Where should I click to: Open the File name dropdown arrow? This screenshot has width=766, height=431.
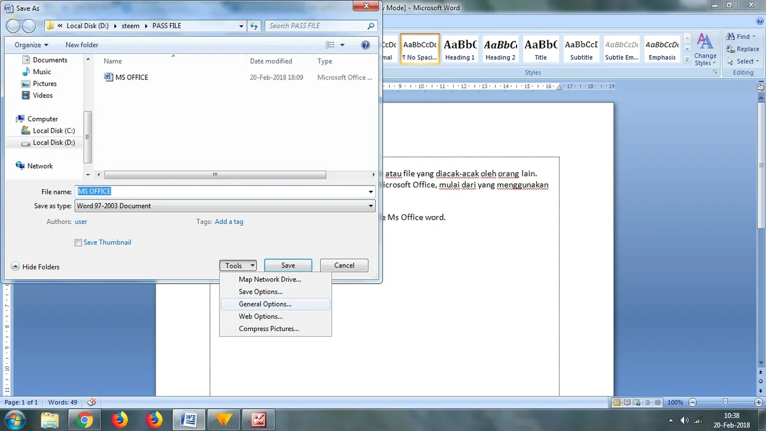(371, 192)
